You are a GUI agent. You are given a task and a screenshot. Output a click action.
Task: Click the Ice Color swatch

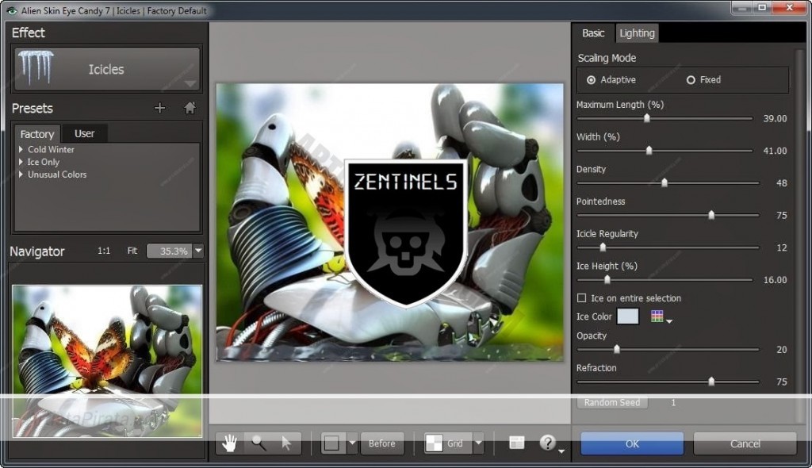point(628,316)
